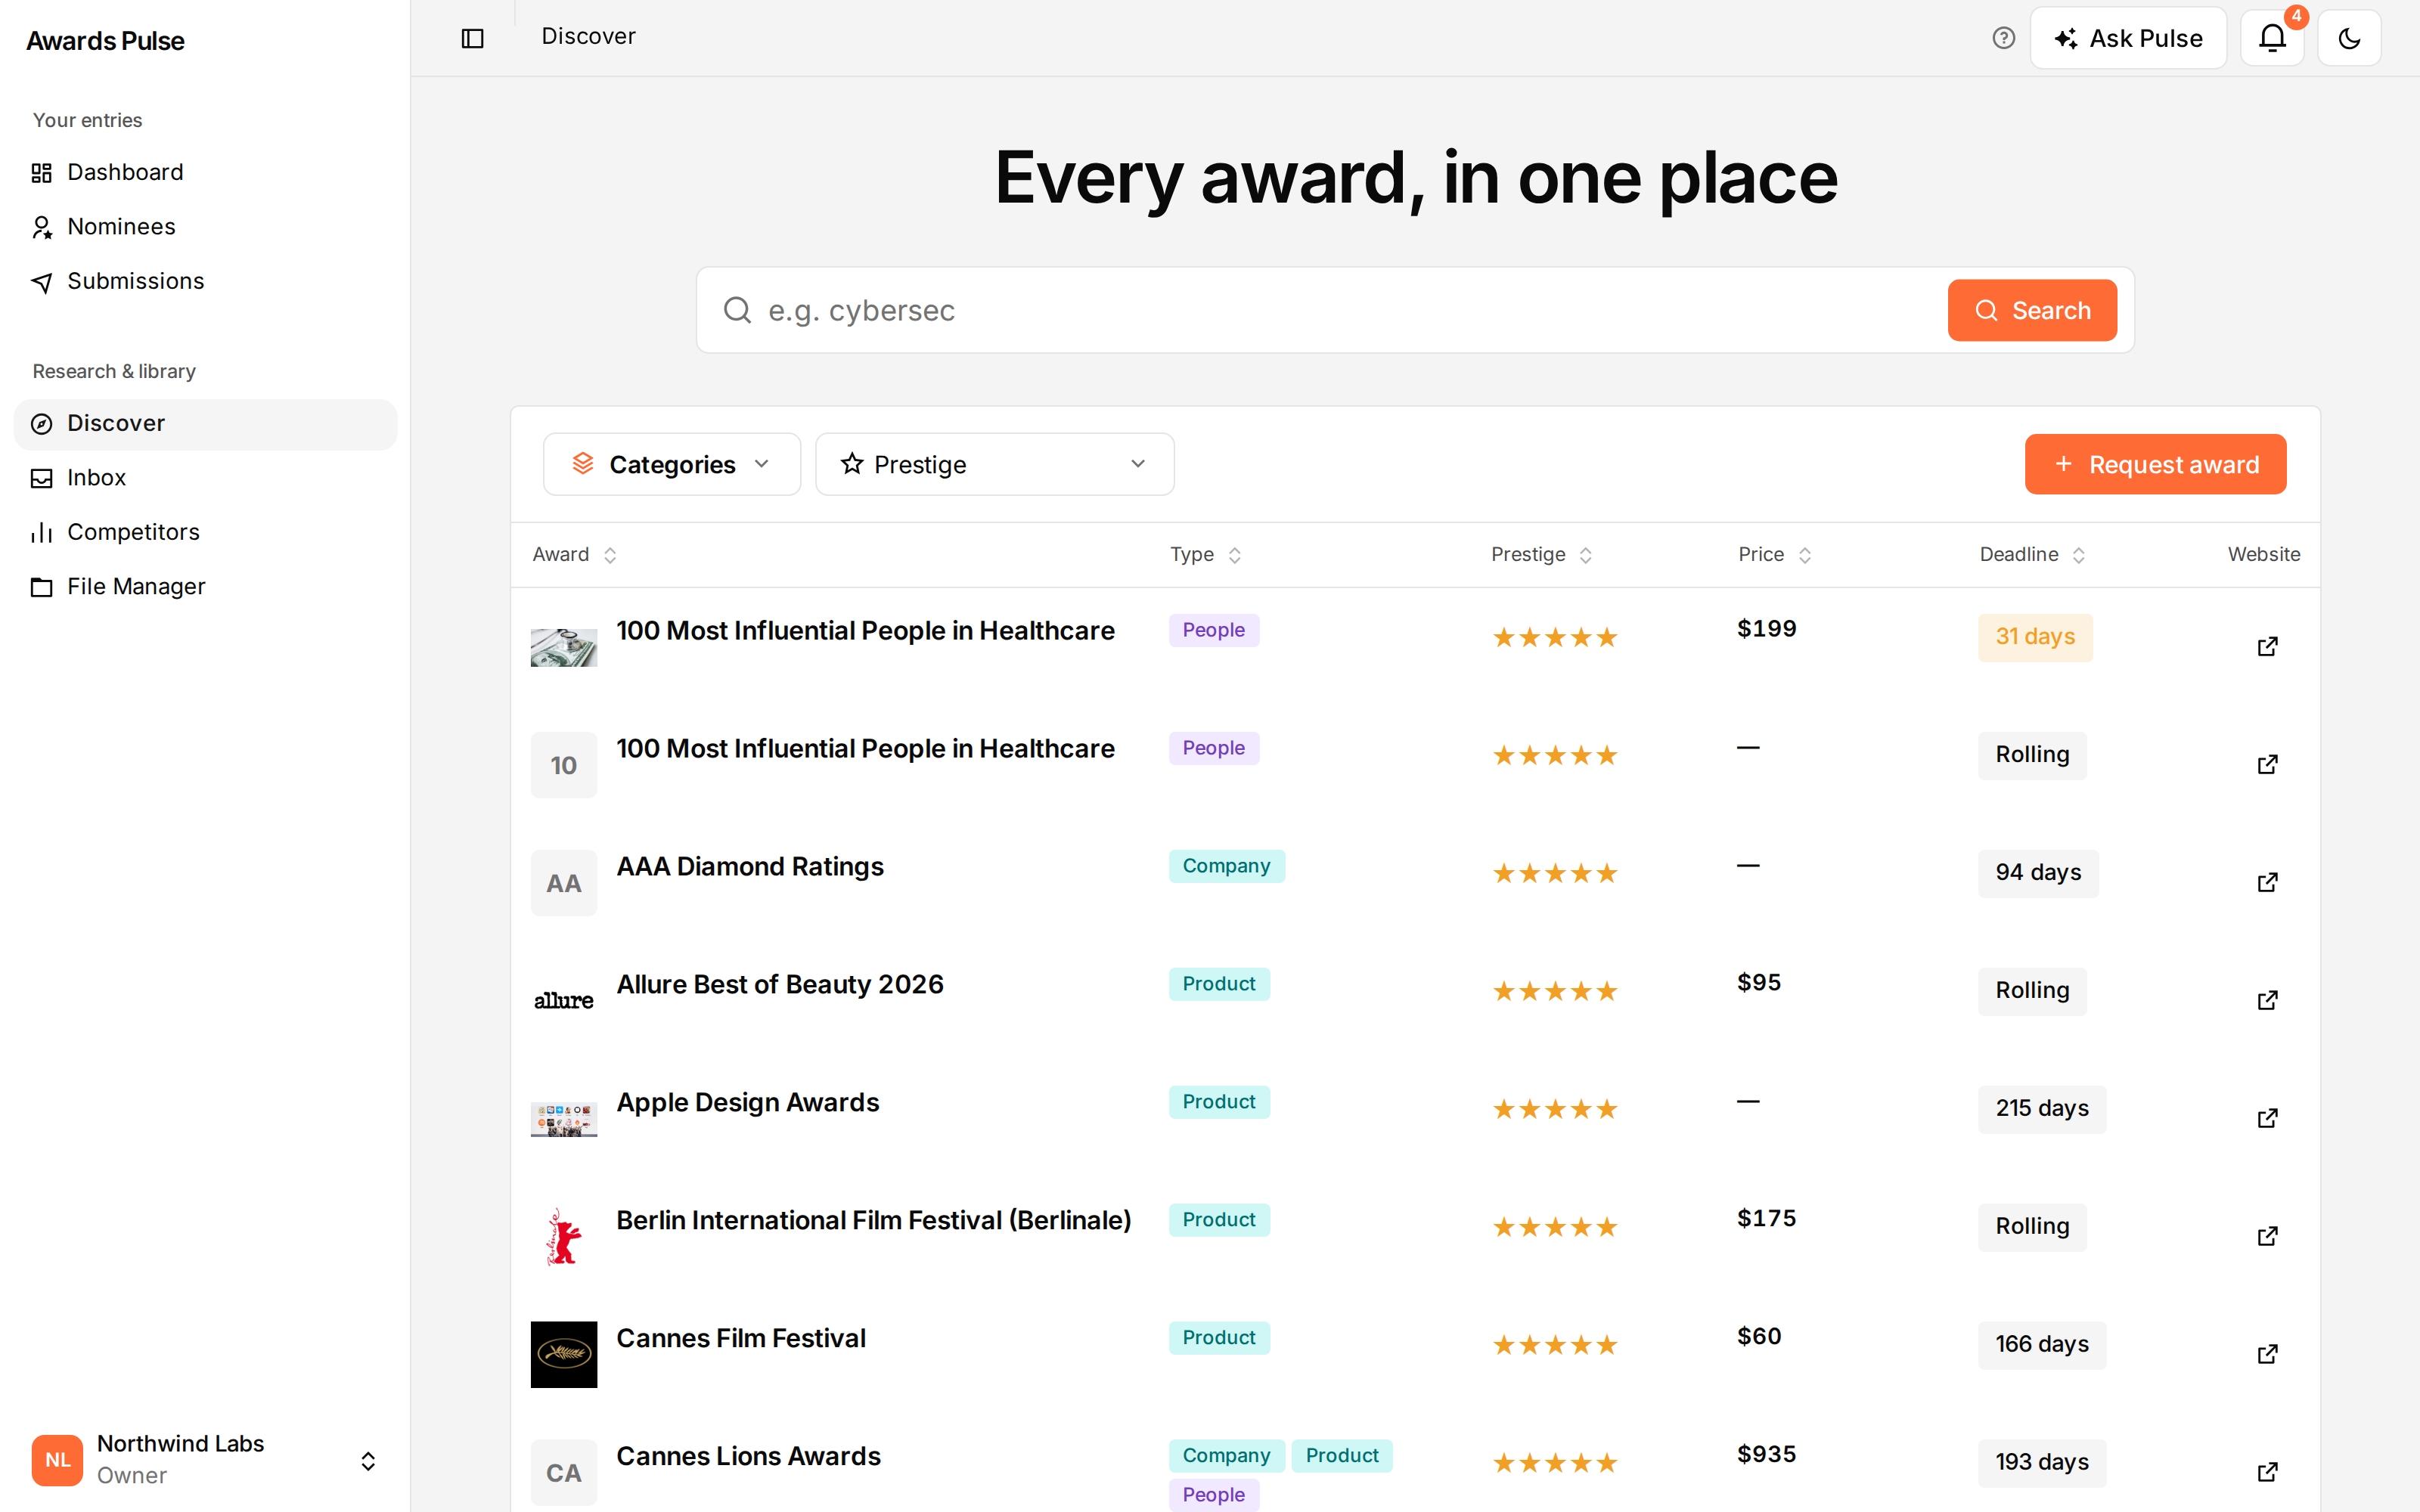Open Inbox in sidebar
The image size is (2420, 1512).
click(205, 478)
